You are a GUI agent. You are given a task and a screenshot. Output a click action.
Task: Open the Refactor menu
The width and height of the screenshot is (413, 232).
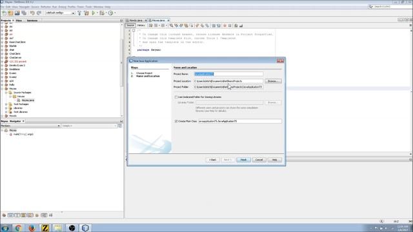pos(46,7)
